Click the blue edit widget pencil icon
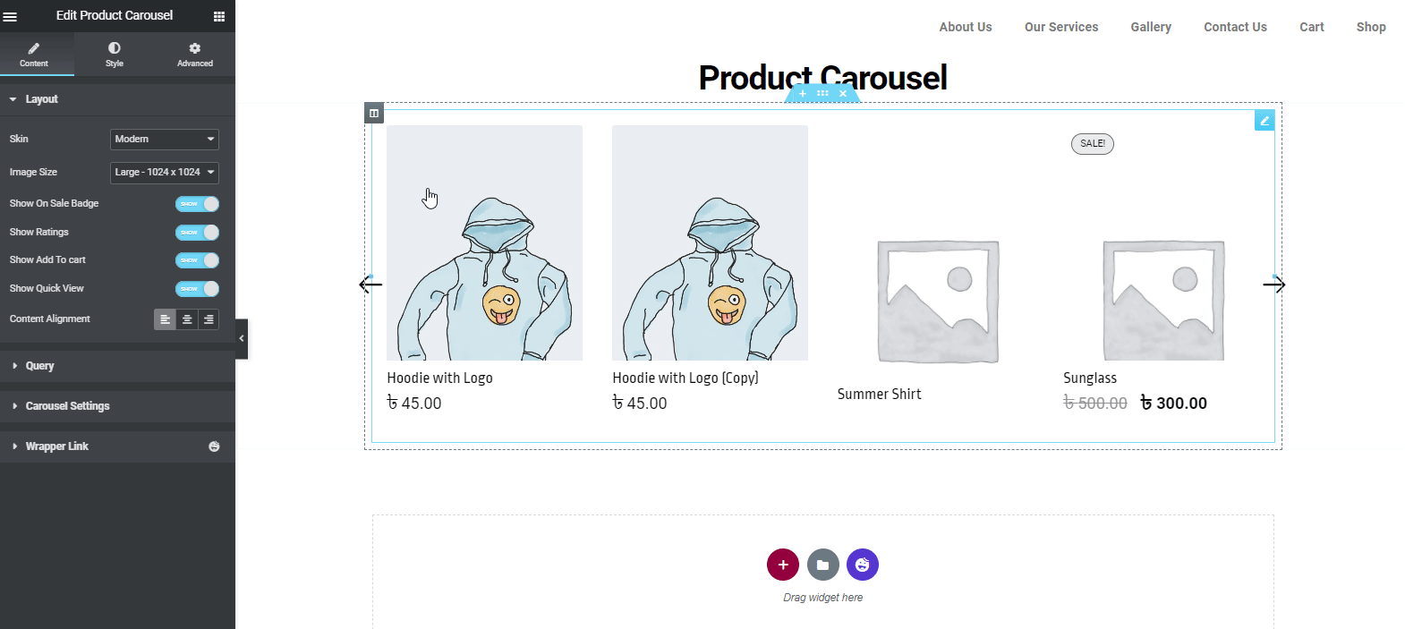 click(x=1264, y=120)
